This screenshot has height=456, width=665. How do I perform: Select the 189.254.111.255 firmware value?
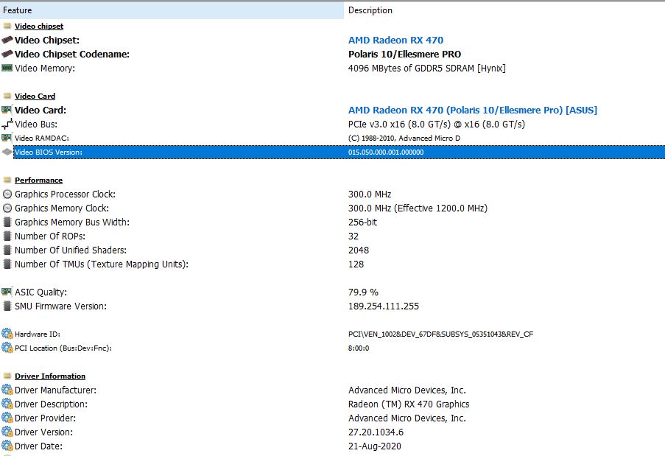click(x=384, y=306)
